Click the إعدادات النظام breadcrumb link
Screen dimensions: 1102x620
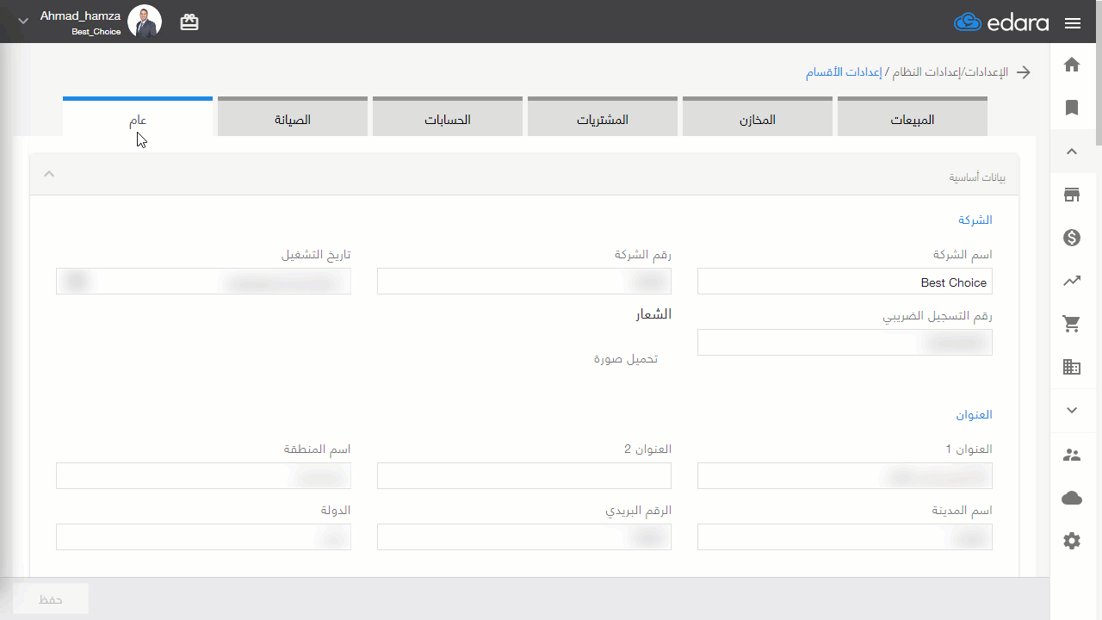tap(927, 72)
